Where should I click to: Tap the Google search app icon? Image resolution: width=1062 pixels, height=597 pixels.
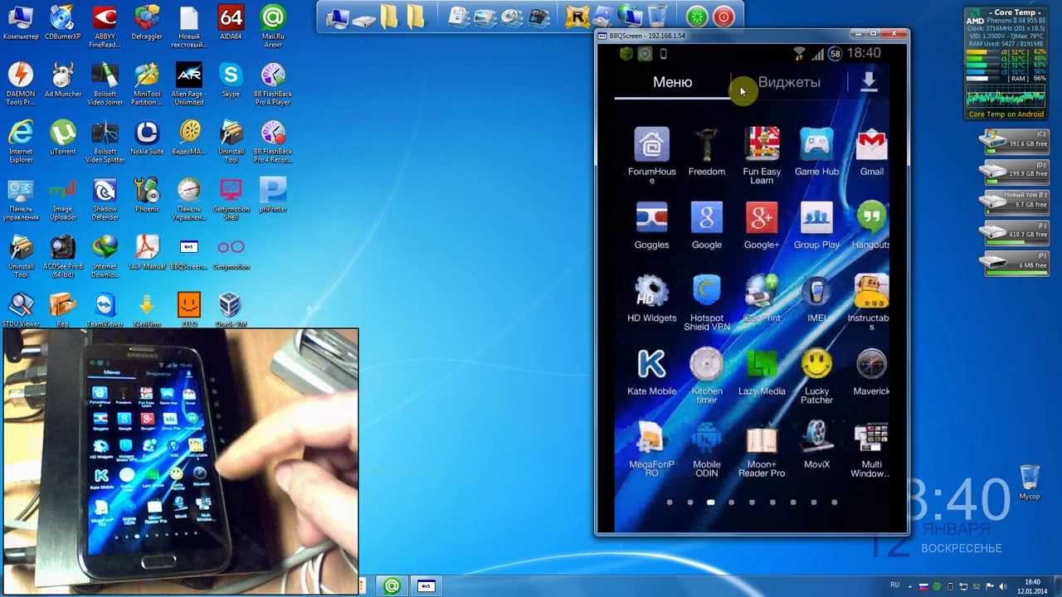click(x=707, y=224)
